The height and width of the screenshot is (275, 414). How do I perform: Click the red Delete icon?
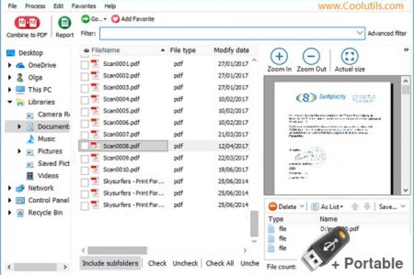273,206
